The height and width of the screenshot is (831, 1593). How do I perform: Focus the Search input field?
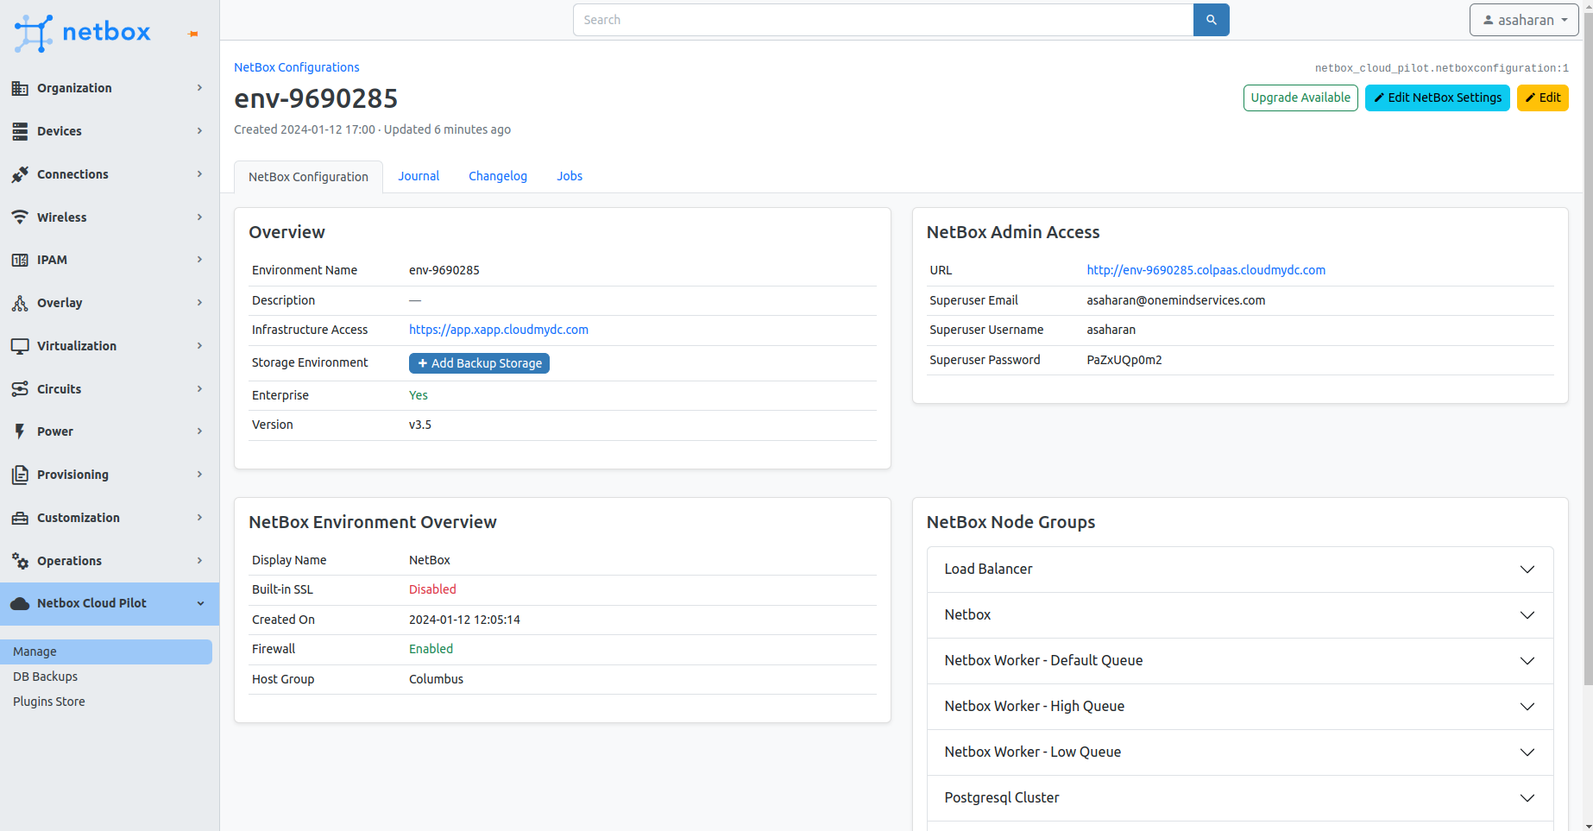pyautogui.click(x=883, y=20)
